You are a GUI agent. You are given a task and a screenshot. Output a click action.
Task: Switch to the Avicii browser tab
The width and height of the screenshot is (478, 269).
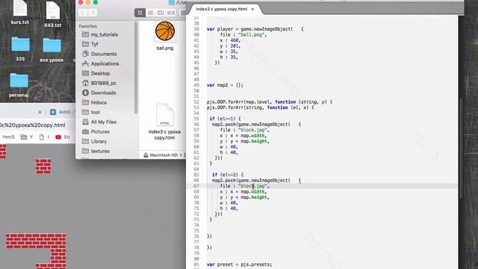pyautogui.click(x=62, y=112)
